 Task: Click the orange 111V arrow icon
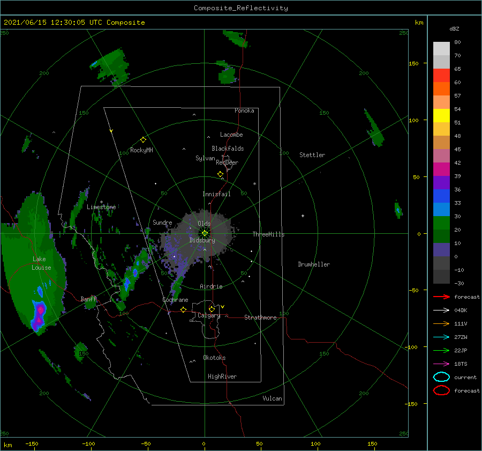(441, 323)
